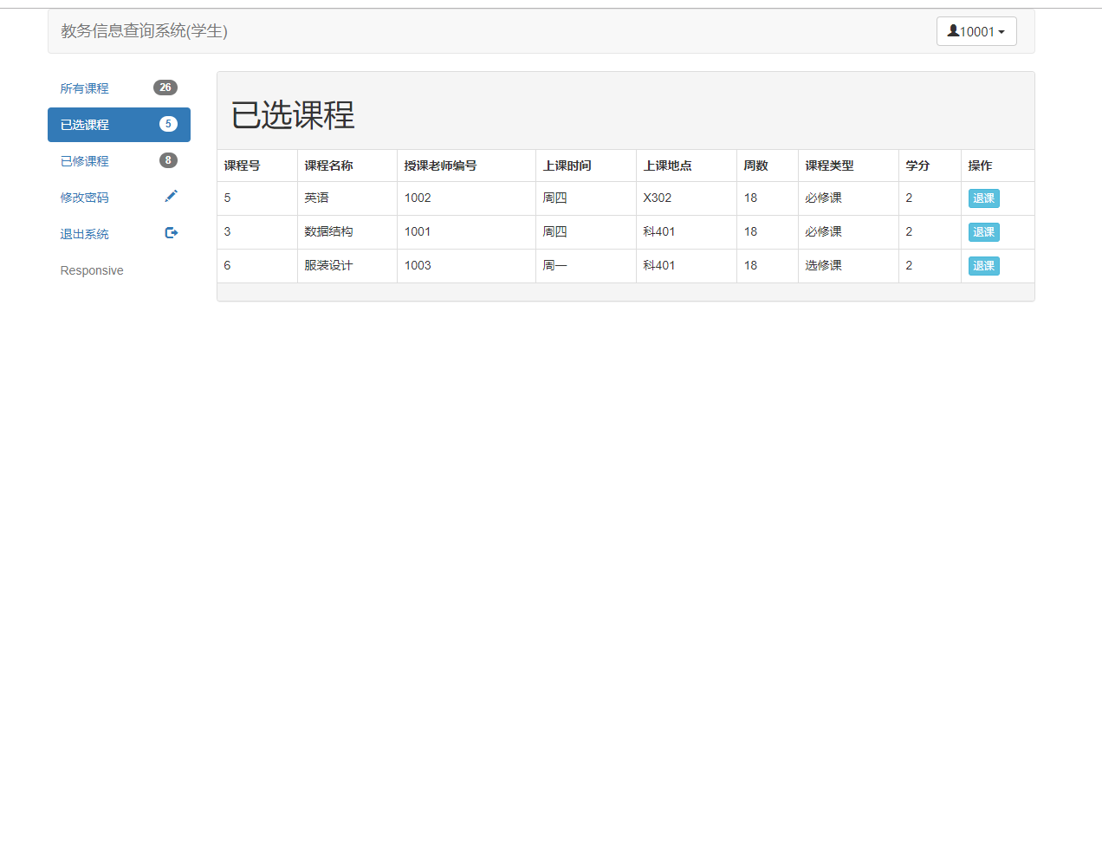
Task: Click 退出系统 to log out
Action: (x=84, y=233)
